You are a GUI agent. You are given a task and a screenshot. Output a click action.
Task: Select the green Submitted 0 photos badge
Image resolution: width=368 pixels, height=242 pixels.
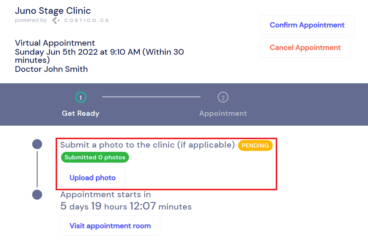(95, 157)
